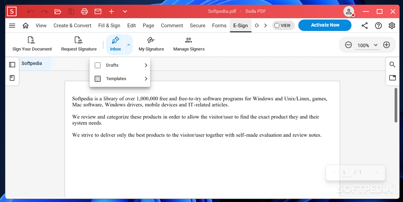Save the document with the disk icon

(71, 11)
